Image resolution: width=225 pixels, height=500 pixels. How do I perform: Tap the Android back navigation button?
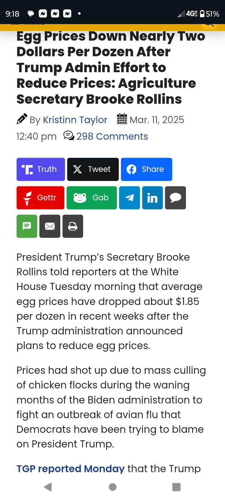[48, 487]
